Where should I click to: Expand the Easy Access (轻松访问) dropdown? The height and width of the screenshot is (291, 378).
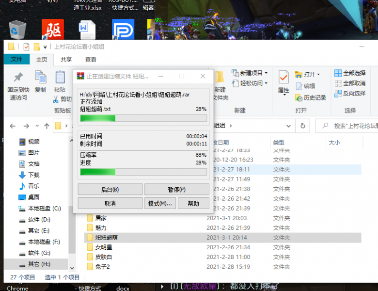[x=266, y=83]
